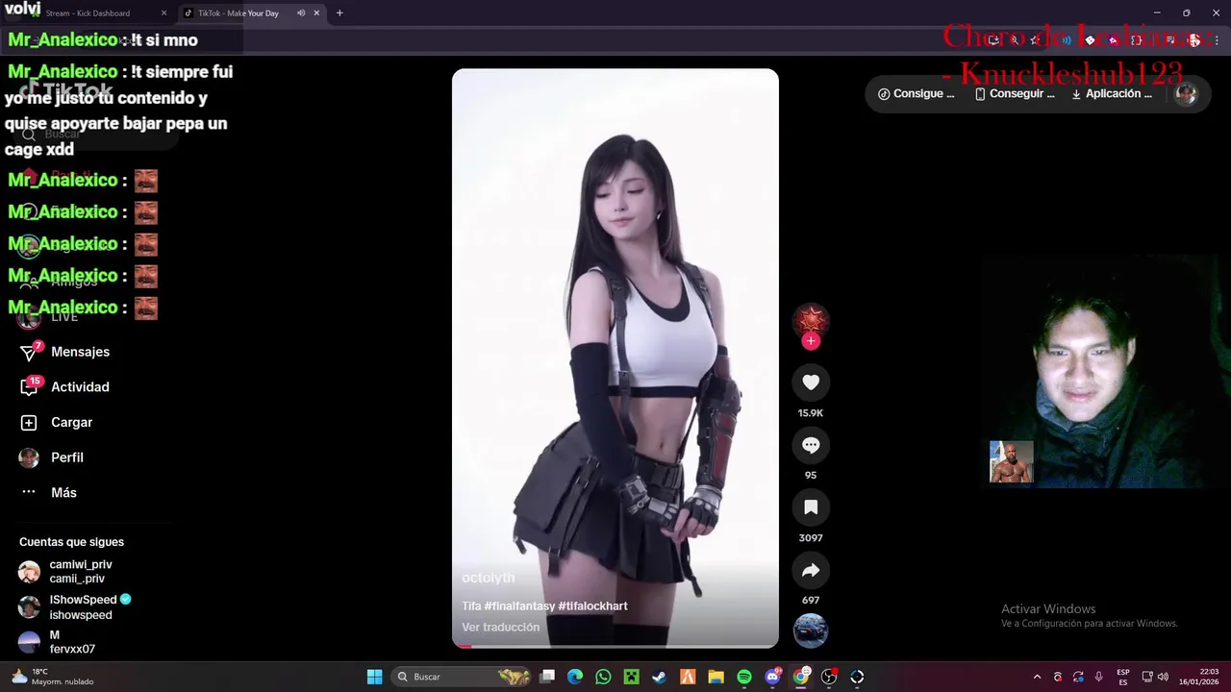Share the video showing 697 shares
1231x692 pixels.
pyautogui.click(x=811, y=570)
